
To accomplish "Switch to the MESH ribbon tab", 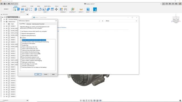I will coord(39,6).
